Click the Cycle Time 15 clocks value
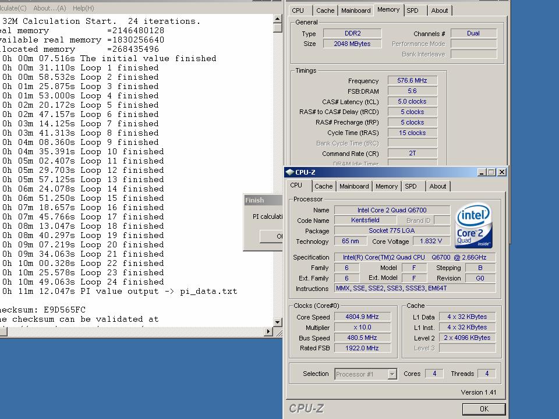The width and height of the screenshot is (559, 419). (x=412, y=133)
